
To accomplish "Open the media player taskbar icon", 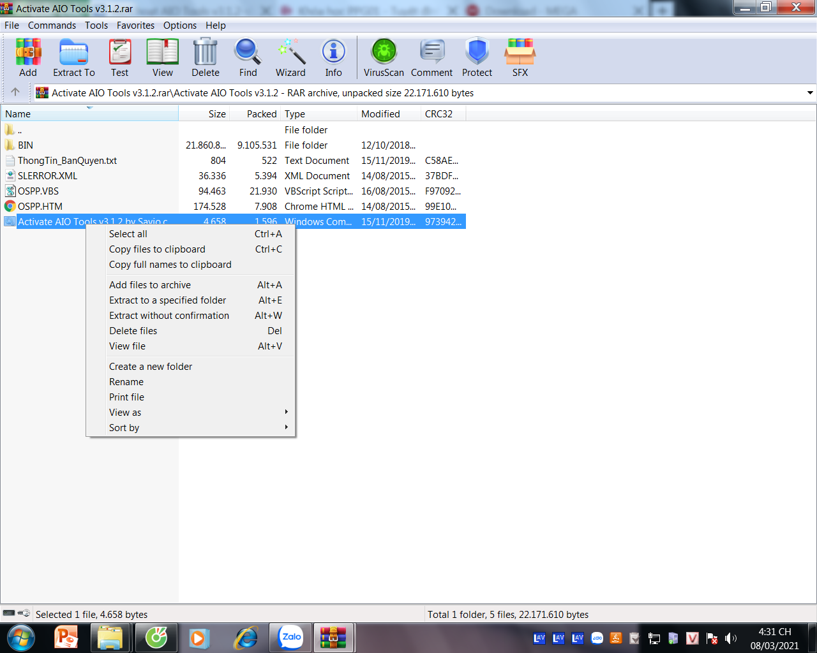I will [200, 638].
